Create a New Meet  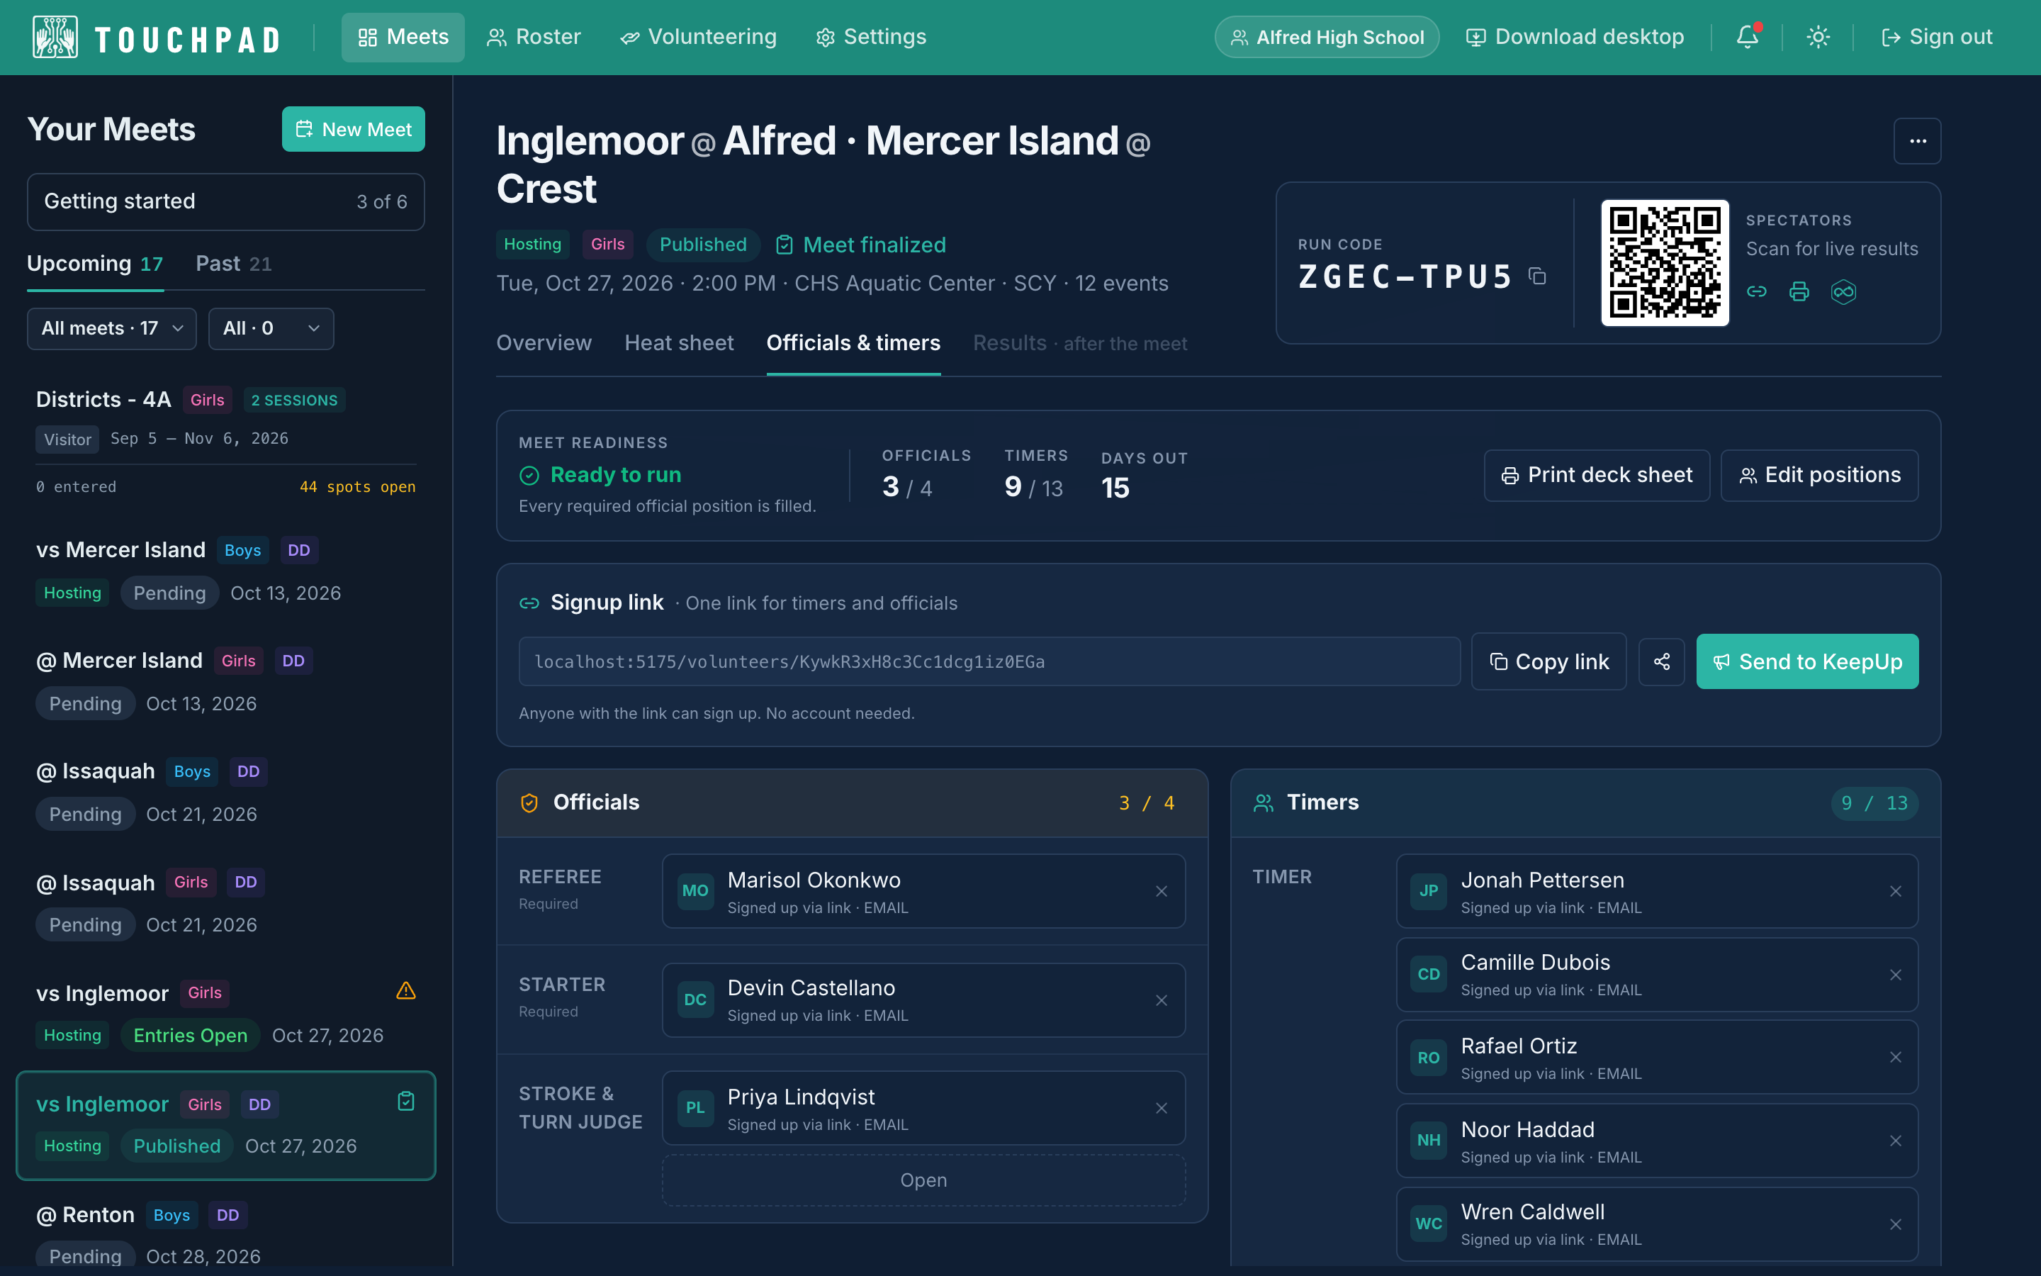[x=354, y=129]
